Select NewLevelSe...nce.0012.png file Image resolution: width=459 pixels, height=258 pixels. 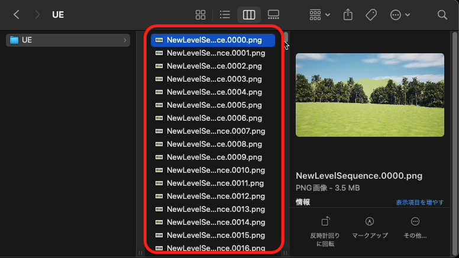(x=213, y=196)
